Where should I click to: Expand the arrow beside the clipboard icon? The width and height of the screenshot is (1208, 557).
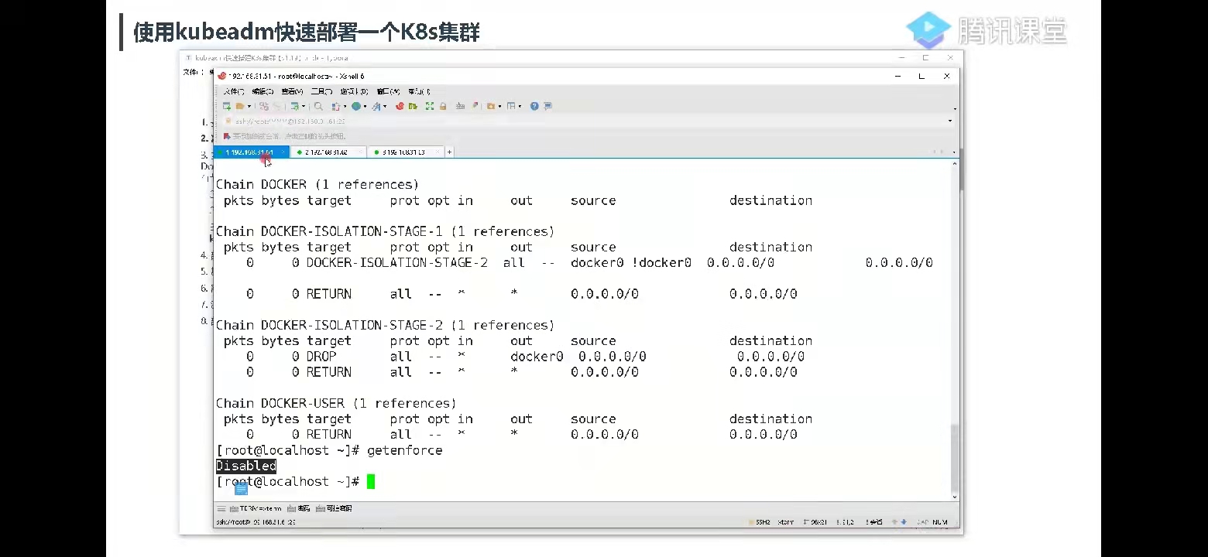pyautogui.click(x=345, y=106)
